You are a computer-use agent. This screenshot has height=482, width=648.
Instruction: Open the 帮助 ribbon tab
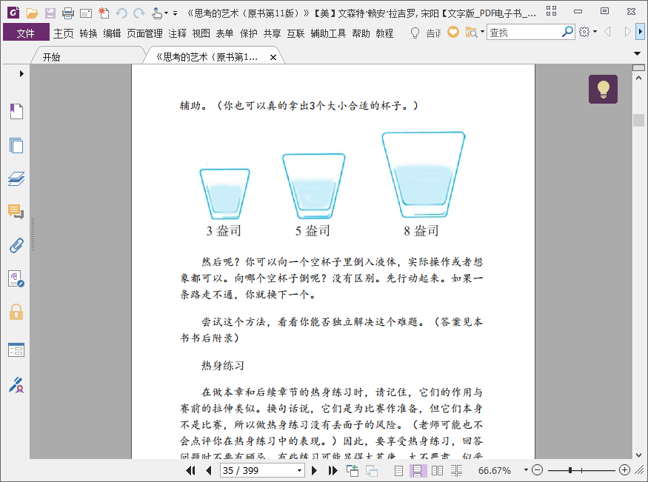click(x=361, y=33)
